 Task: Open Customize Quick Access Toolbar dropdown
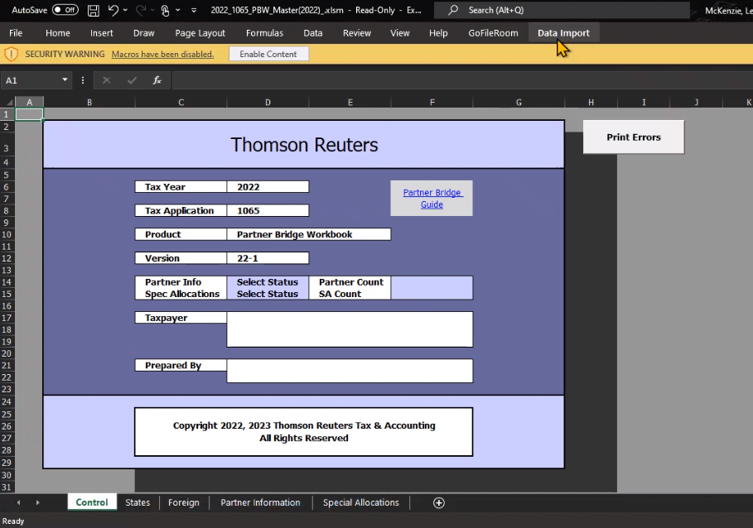pos(194,10)
